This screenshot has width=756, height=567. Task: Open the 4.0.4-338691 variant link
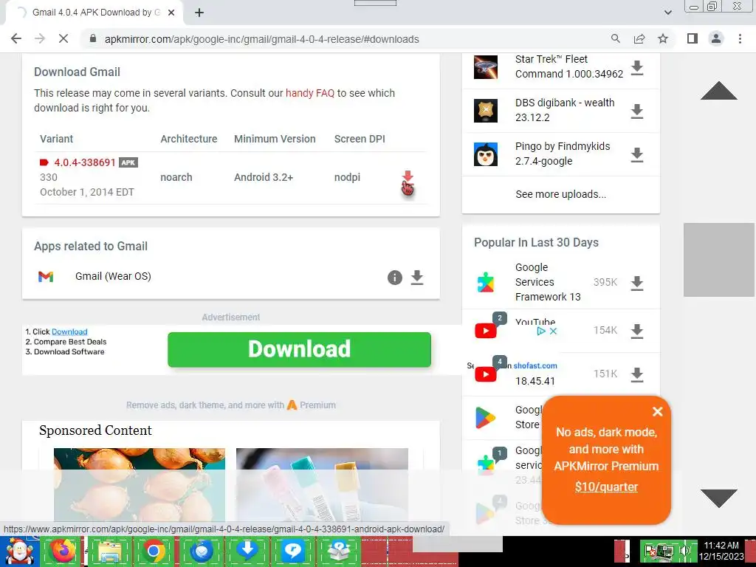click(x=84, y=162)
